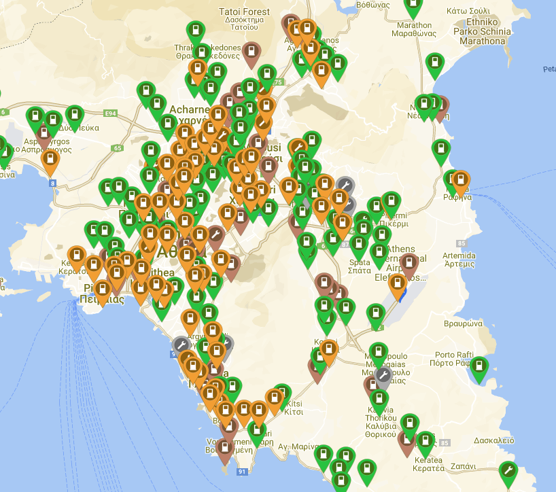Open the green charger pin west of Tatoi Forest
This screenshot has width=556, height=492.
coord(195,33)
